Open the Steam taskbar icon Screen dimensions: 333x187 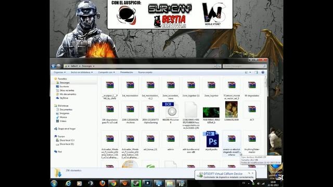(136, 183)
